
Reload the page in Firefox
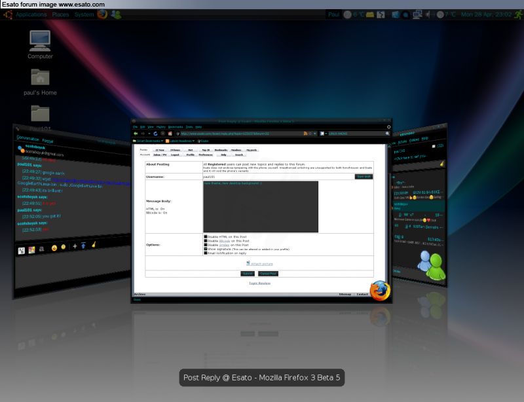click(x=155, y=134)
